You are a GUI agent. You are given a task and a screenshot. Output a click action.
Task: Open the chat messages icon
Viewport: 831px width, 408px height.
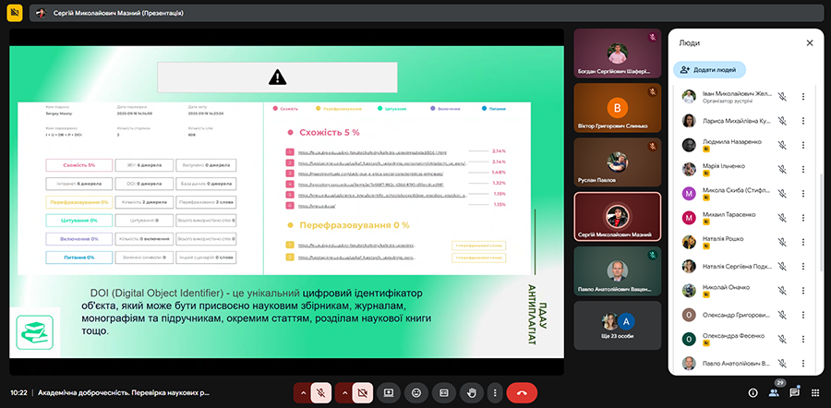coord(794,392)
